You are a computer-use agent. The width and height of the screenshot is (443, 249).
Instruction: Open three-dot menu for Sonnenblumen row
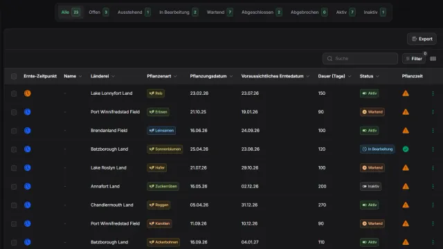[433, 149]
